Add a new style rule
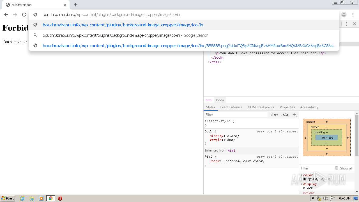The image size is (359, 202). tap(294, 114)
